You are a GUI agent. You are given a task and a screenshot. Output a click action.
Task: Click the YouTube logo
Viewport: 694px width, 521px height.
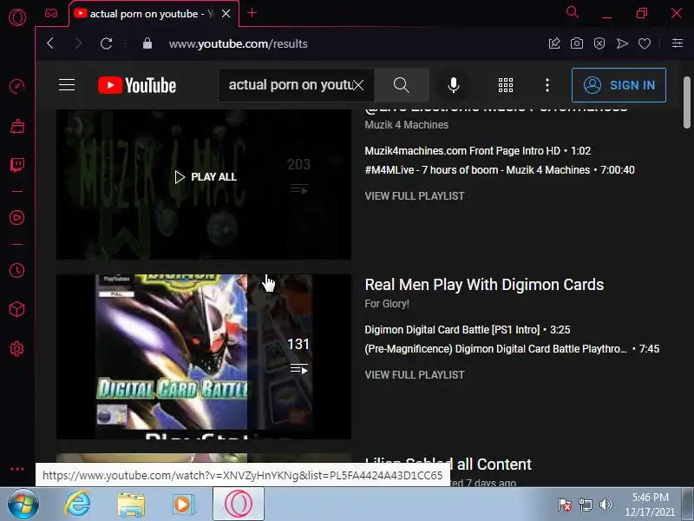(137, 85)
